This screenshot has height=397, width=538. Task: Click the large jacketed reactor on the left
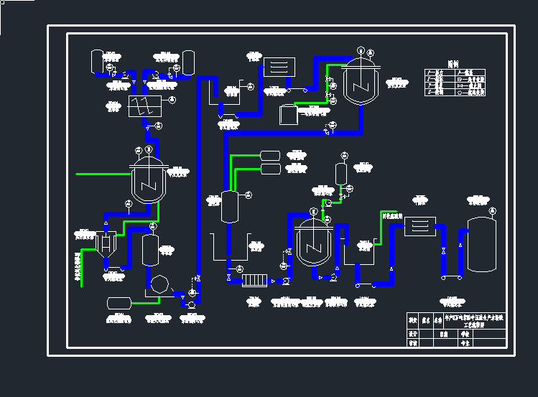149,182
